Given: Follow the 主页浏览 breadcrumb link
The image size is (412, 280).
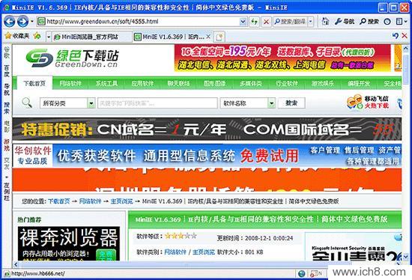Looking at the screenshot, I should (x=121, y=201).
